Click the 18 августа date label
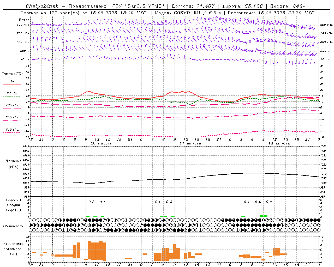The width and height of the screenshot is (334, 267). coord(279,143)
